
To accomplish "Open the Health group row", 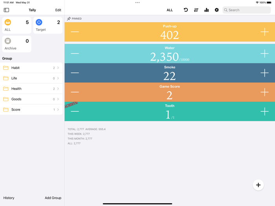I will click(31, 89).
